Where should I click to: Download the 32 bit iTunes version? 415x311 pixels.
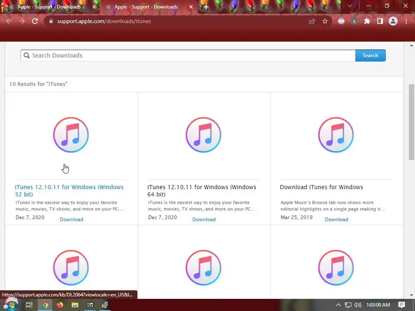(71, 219)
